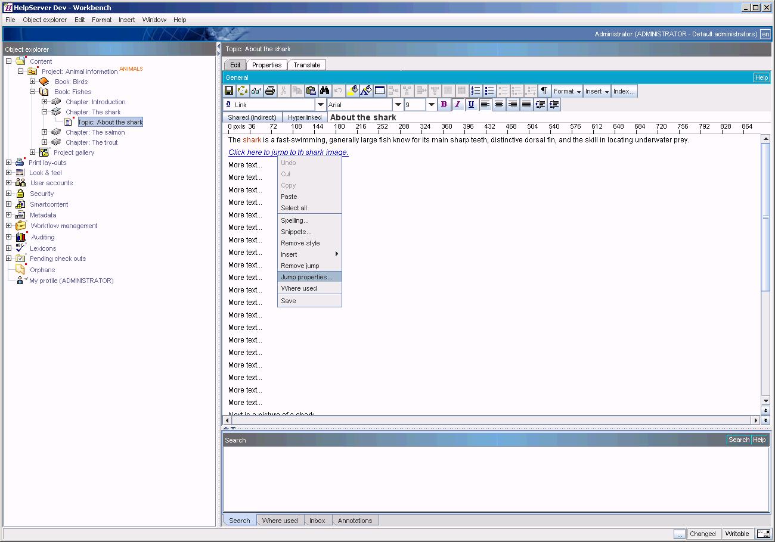The height and width of the screenshot is (542, 775).
Task: Choose Paste in the context menu
Action: 309,197
